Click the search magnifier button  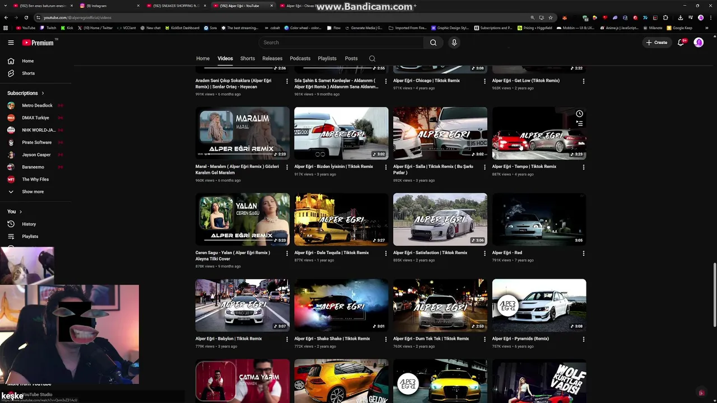433,43
